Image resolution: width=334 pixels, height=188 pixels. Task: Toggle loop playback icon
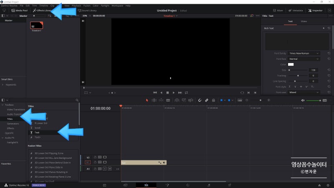point(186,92)
